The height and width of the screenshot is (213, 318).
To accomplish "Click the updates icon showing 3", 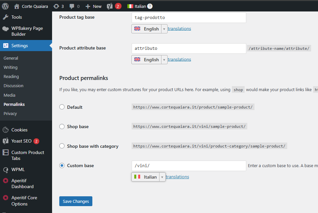I will tap(56, 6).
